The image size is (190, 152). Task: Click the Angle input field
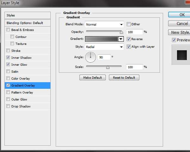click(105, 57)
